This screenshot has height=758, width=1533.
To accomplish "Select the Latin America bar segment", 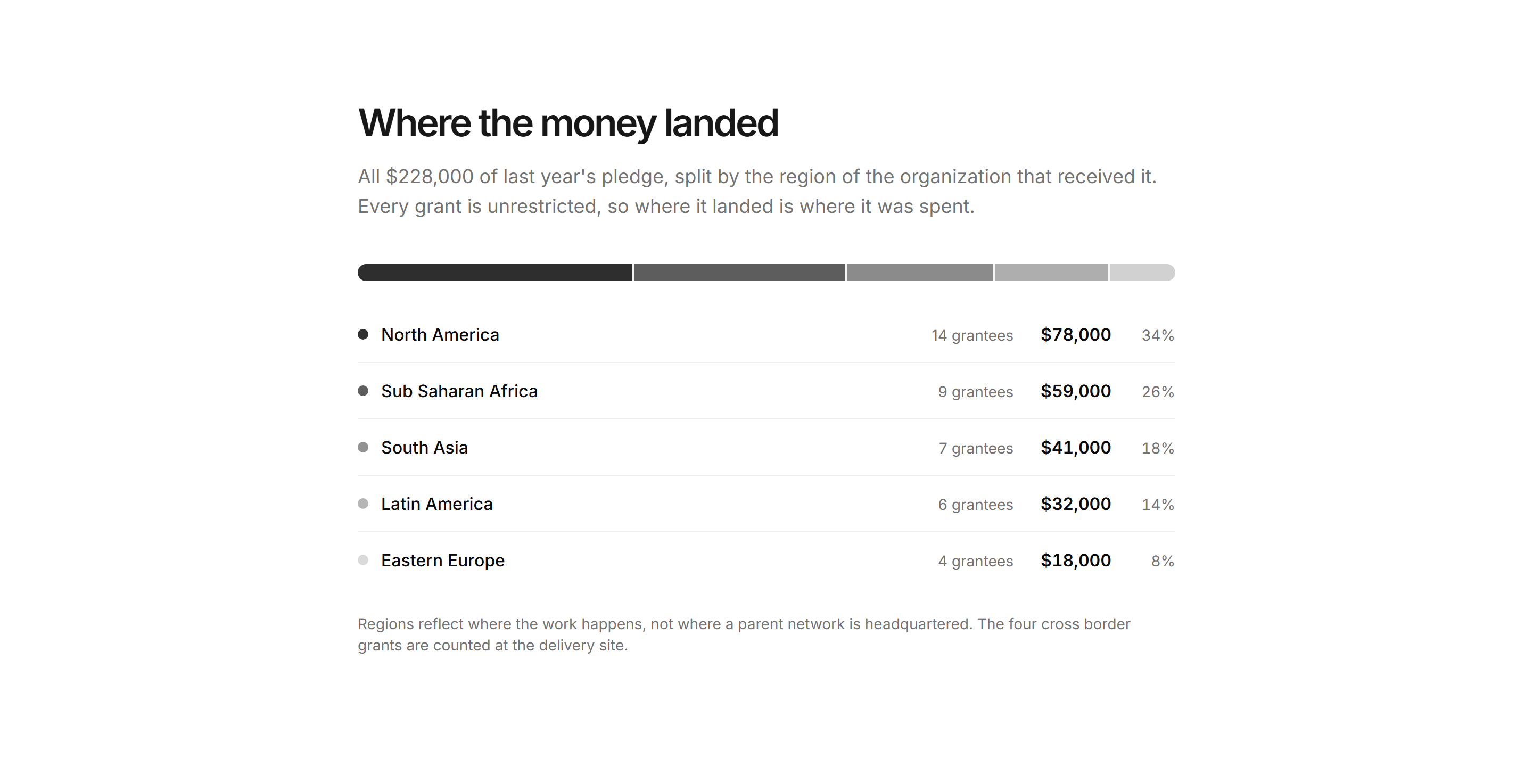I will pos(1052,273).
